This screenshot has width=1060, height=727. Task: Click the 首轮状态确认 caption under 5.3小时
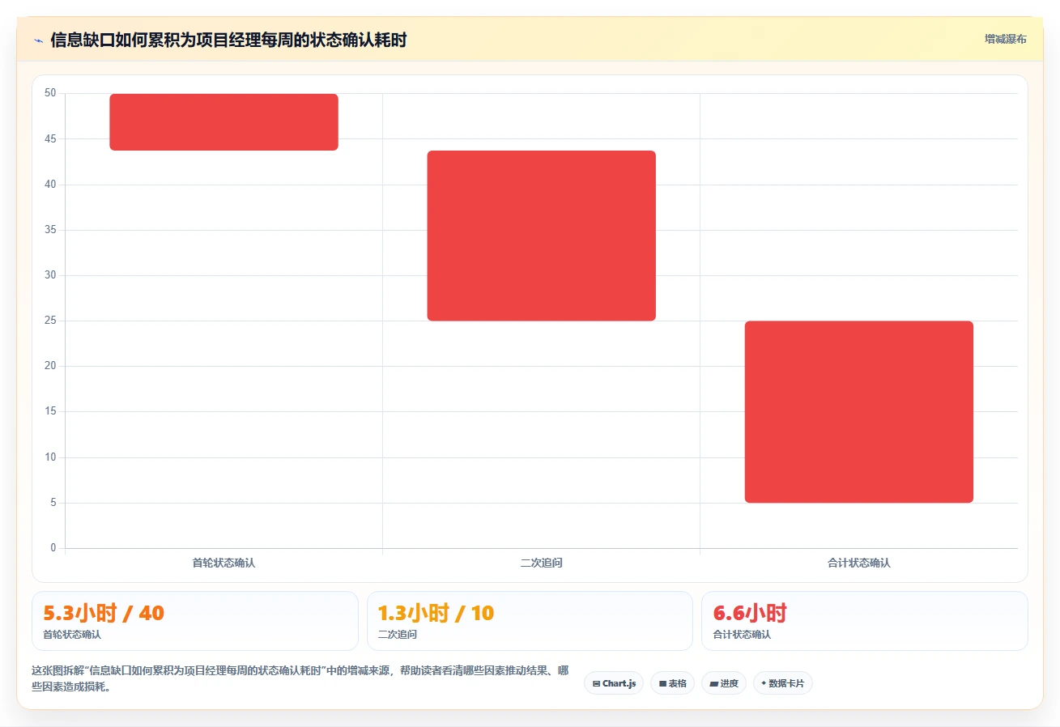[72, 635]
